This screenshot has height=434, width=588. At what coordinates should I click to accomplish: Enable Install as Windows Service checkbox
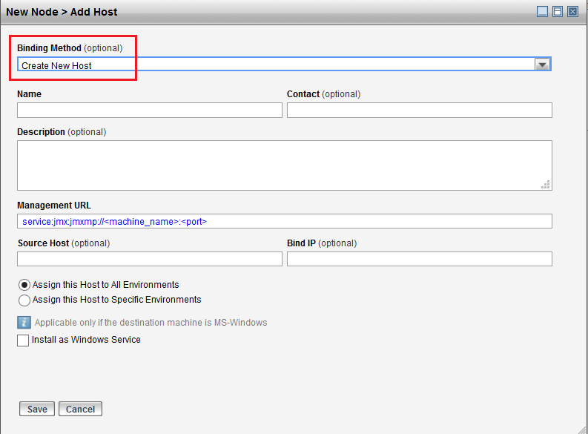pos(23,341)
